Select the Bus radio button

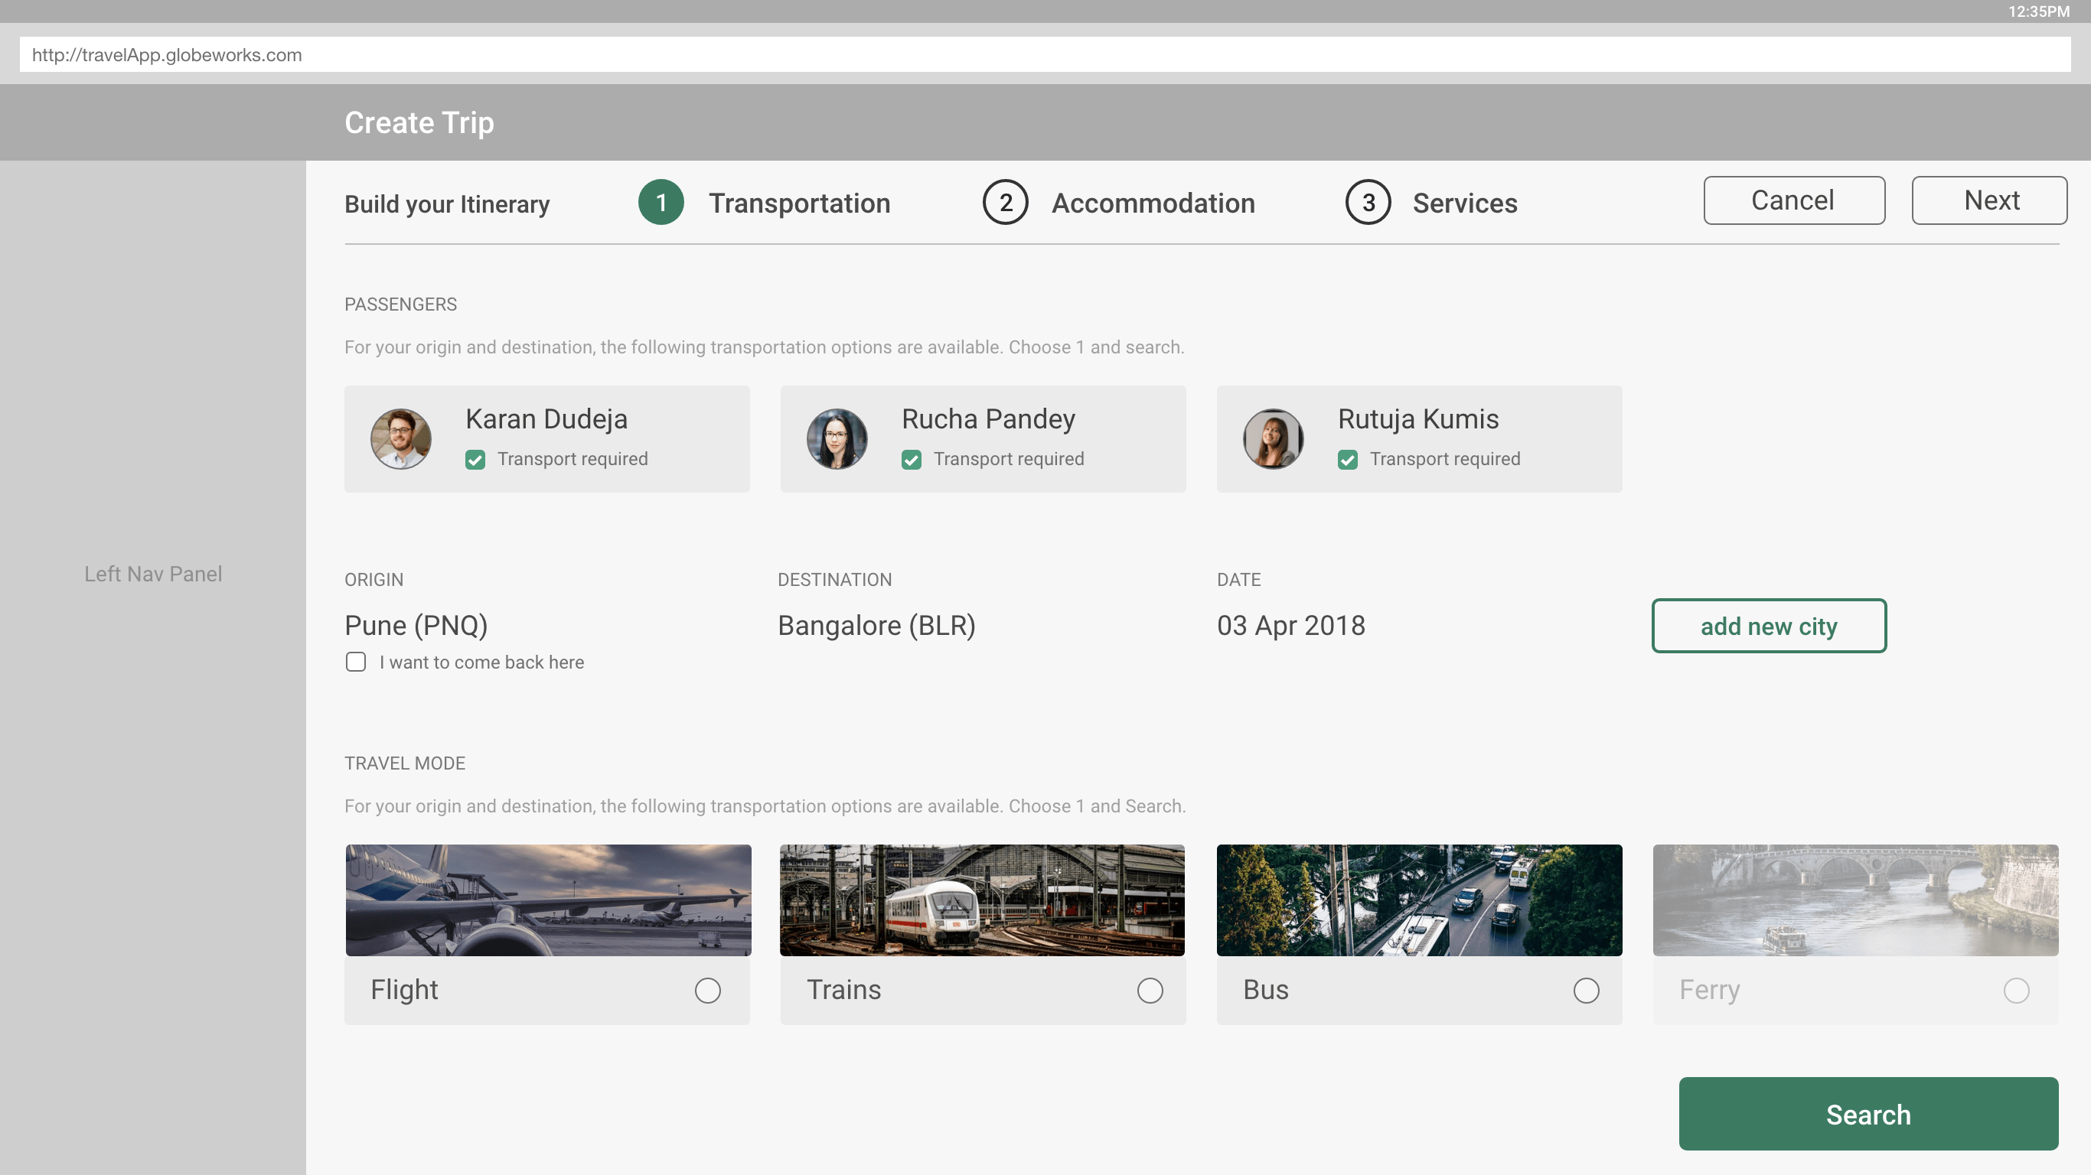(x=1586, y=990)
